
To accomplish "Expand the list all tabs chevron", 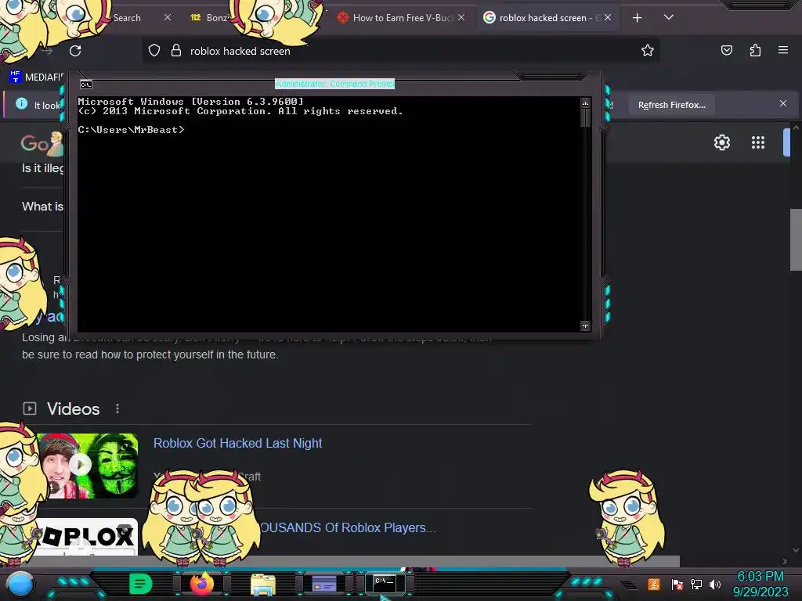I will [669, 17].
